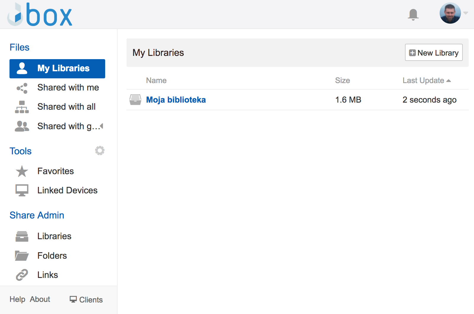Click the Files section heading

coord(20,47)
